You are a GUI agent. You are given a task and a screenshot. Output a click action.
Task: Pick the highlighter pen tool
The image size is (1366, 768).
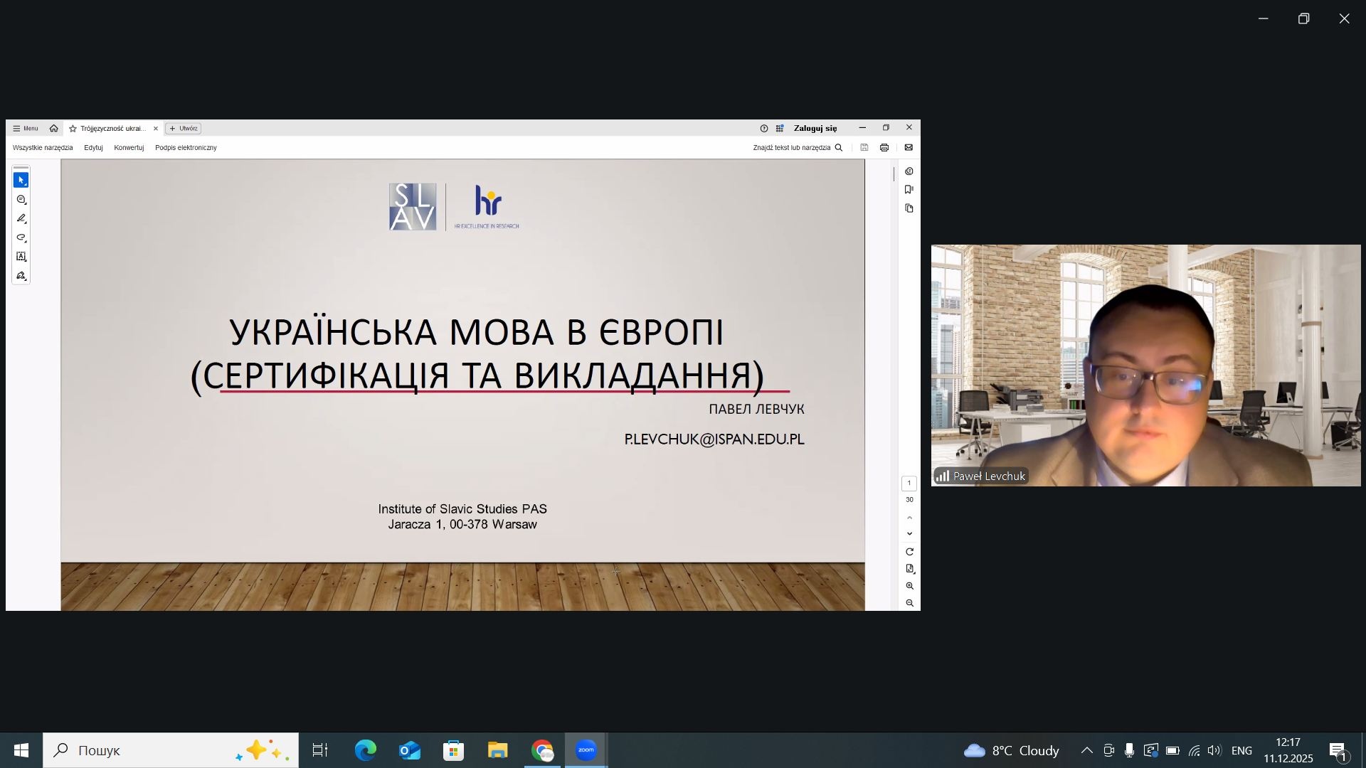pos(21,219)
